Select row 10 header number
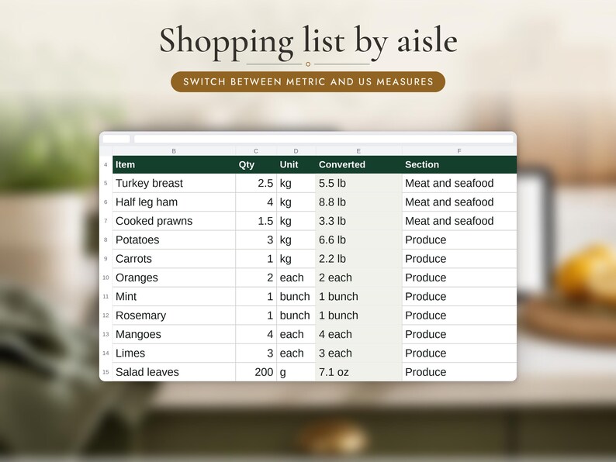Screen dimensions: 616x462 (x=106, y=278)
